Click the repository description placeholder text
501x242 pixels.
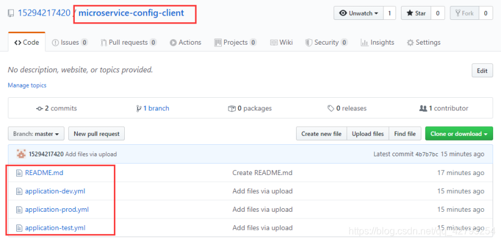coord(81,69)
